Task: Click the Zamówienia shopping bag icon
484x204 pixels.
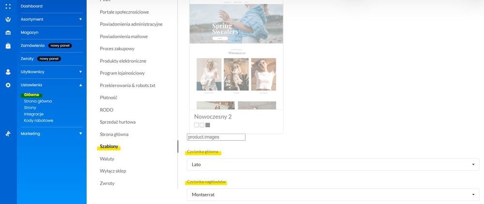Action: (8, 45)
